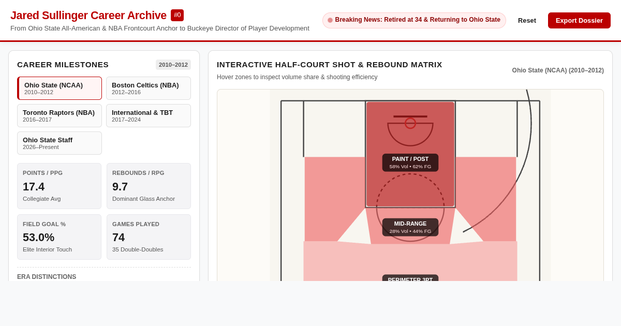Click the hover zones instruction text
The width and height of the screenshot is (621, 326).
pyautogui.click(x=297, y=77)
